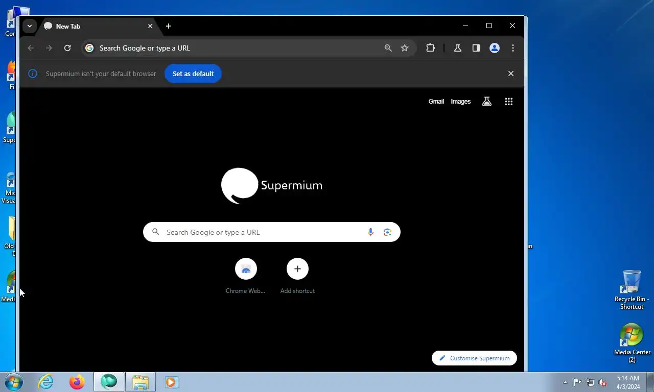
Task: Select Recycle Bin - Shortcut desktop icon
Action: (x=632, y=290)
